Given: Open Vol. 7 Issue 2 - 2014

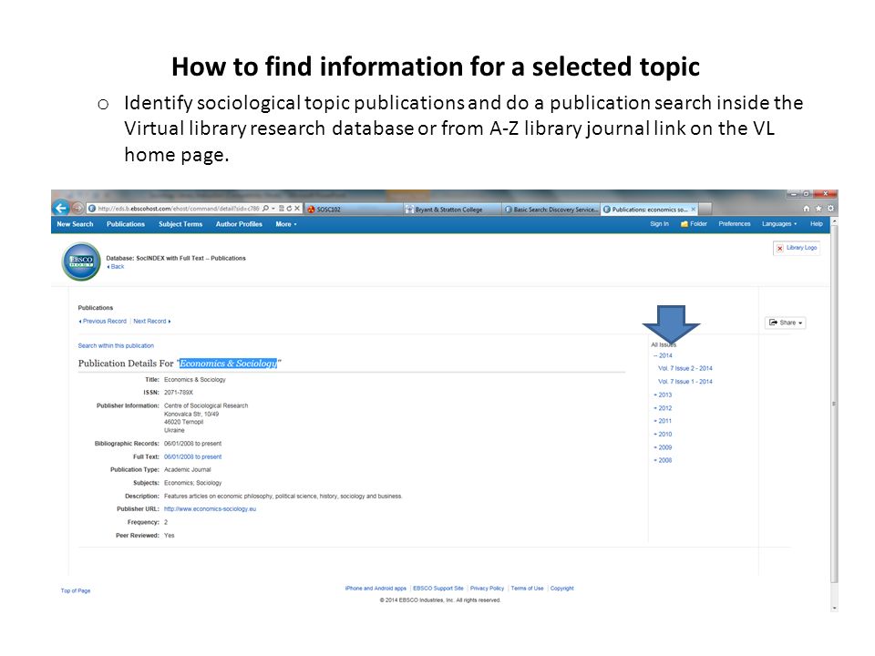Looking at the screenshot, I should 685,368.
